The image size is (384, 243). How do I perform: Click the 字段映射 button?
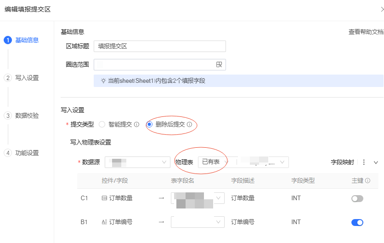click(x=342, y=162)
